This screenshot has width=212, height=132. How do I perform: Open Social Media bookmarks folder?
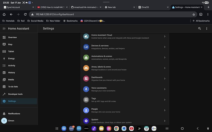coord(35,21)
